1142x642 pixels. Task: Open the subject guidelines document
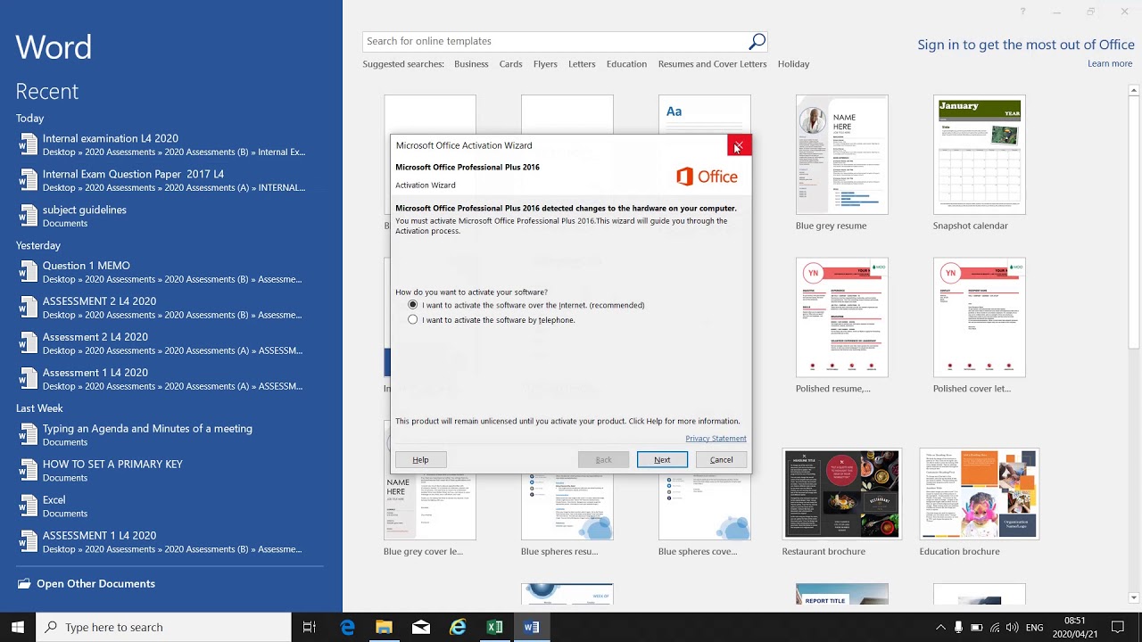(x=170, y=216)
